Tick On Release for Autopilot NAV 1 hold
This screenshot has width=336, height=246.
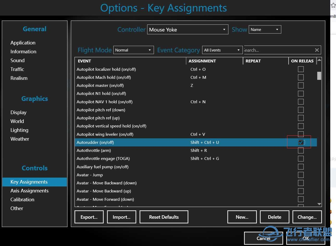[x=301, y=102]
